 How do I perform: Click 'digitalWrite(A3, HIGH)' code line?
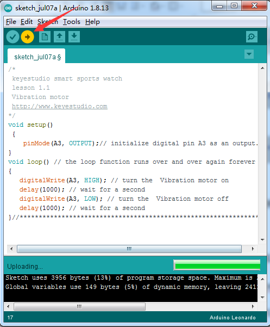124,181
